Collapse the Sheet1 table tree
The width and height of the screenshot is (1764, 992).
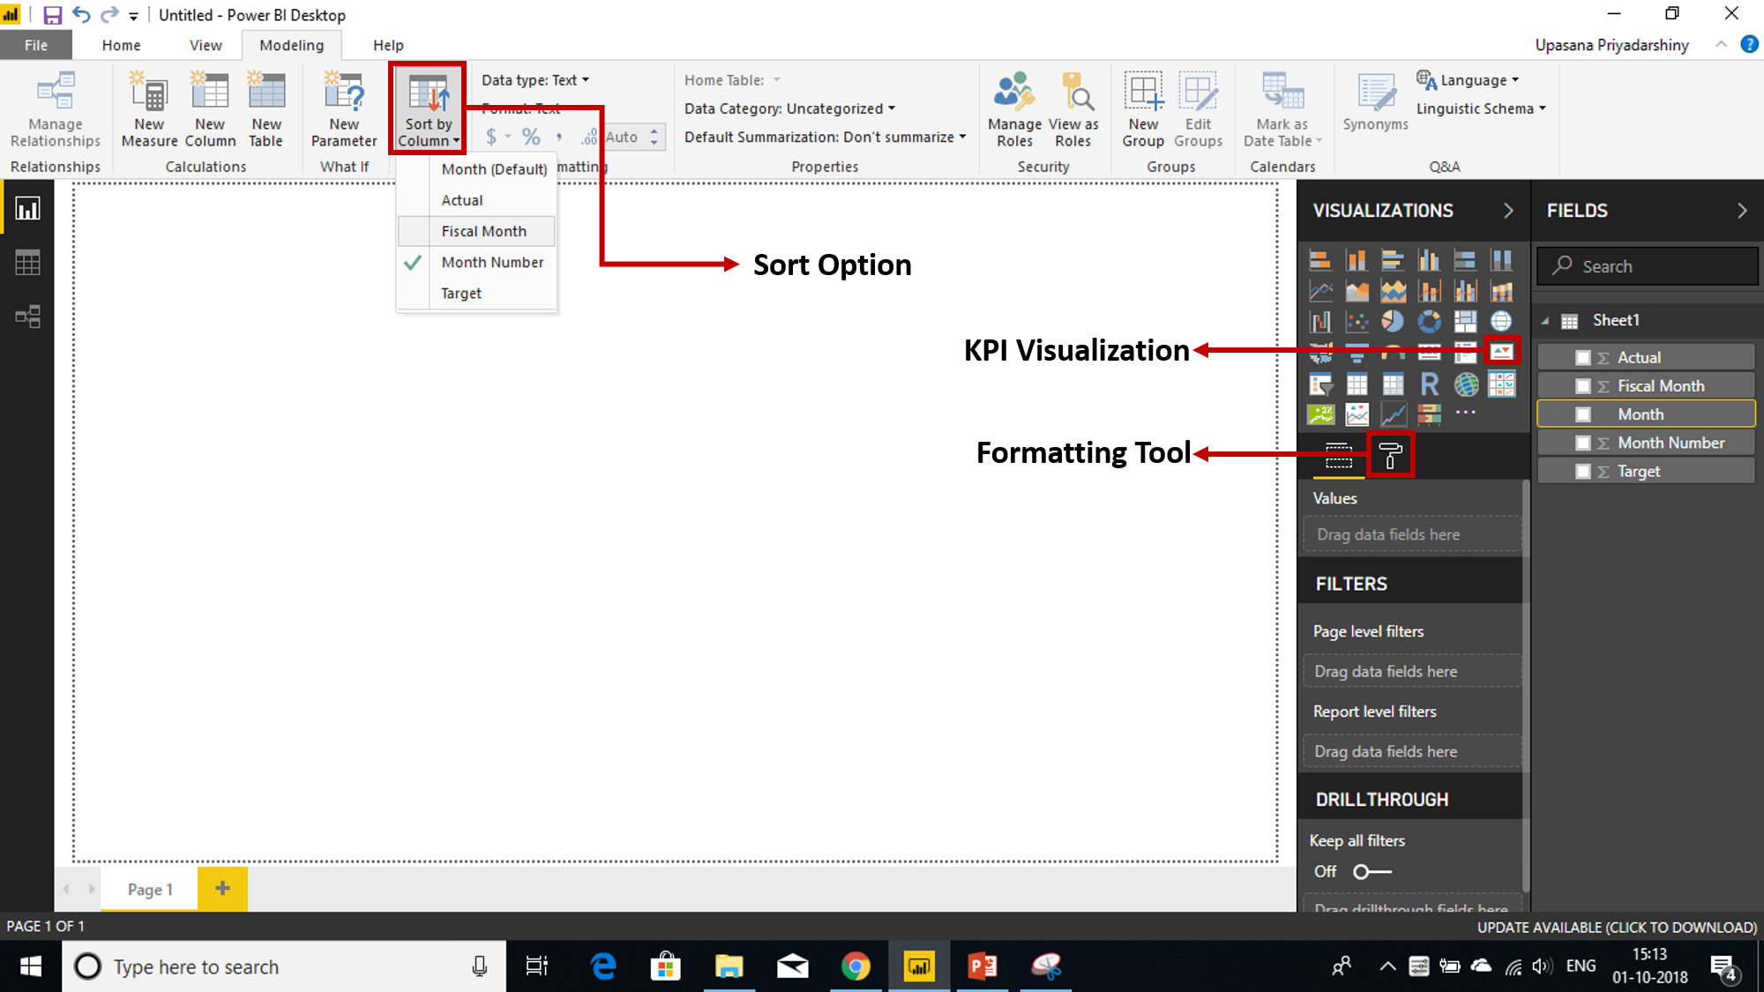1545,321
